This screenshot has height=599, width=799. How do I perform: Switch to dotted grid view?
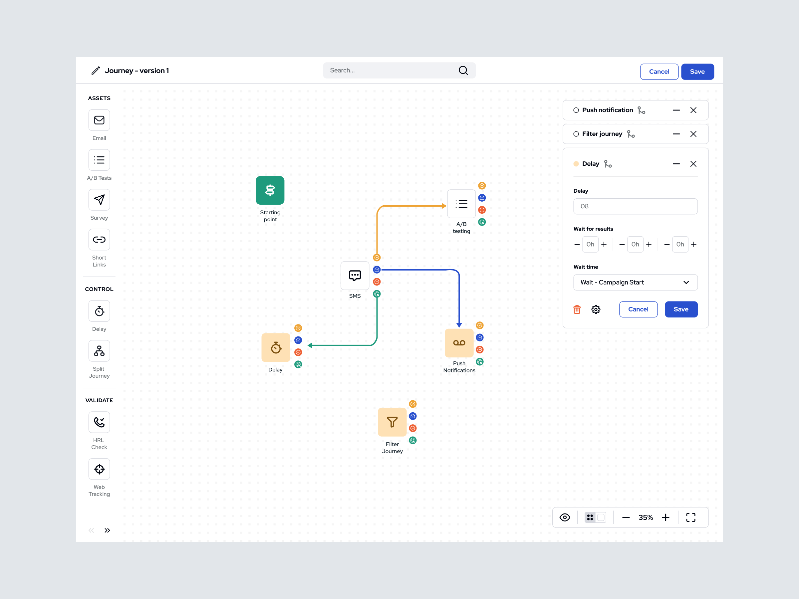coord(590,517)
